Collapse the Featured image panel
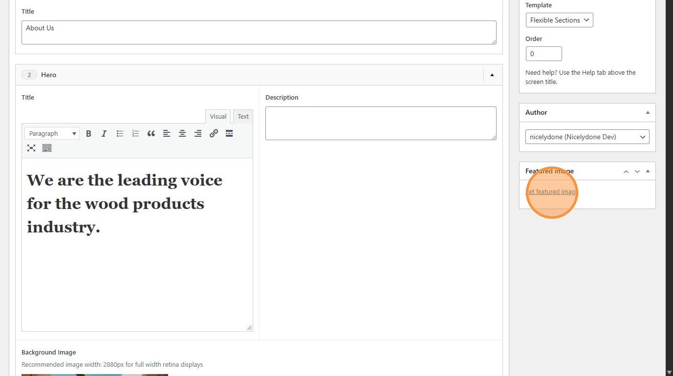 [x=648, y=171]
